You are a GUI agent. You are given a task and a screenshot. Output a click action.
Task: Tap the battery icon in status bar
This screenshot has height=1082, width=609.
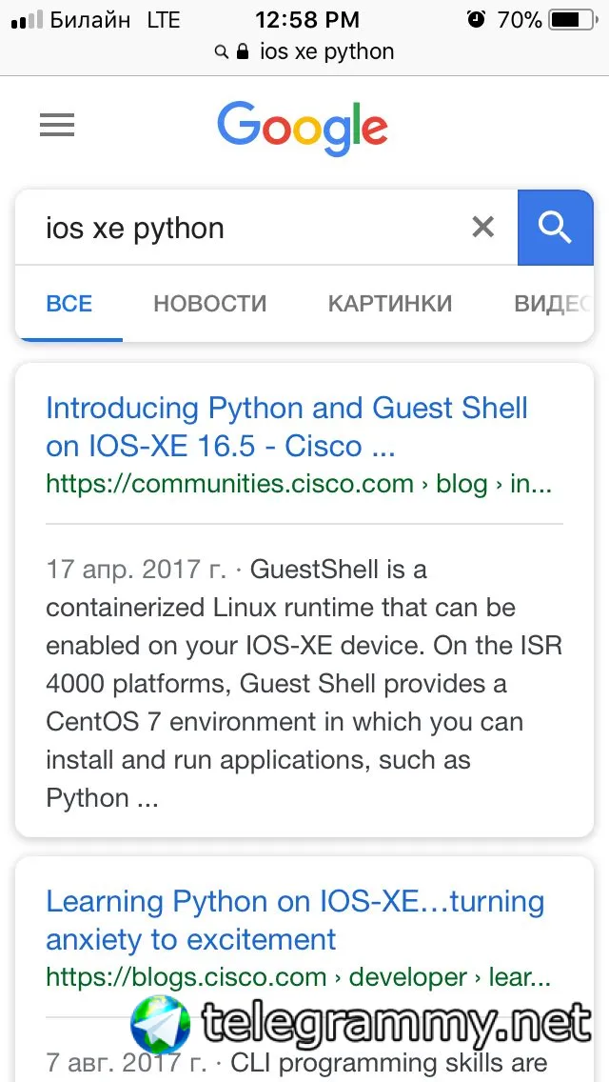(573, 20)
